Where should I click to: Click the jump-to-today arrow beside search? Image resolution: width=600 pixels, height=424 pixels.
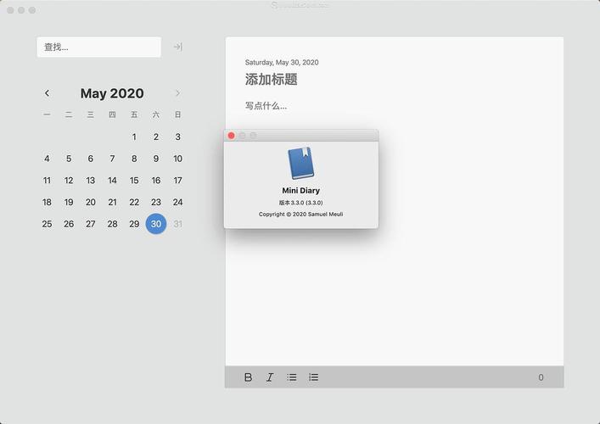(x=177, y=47)
